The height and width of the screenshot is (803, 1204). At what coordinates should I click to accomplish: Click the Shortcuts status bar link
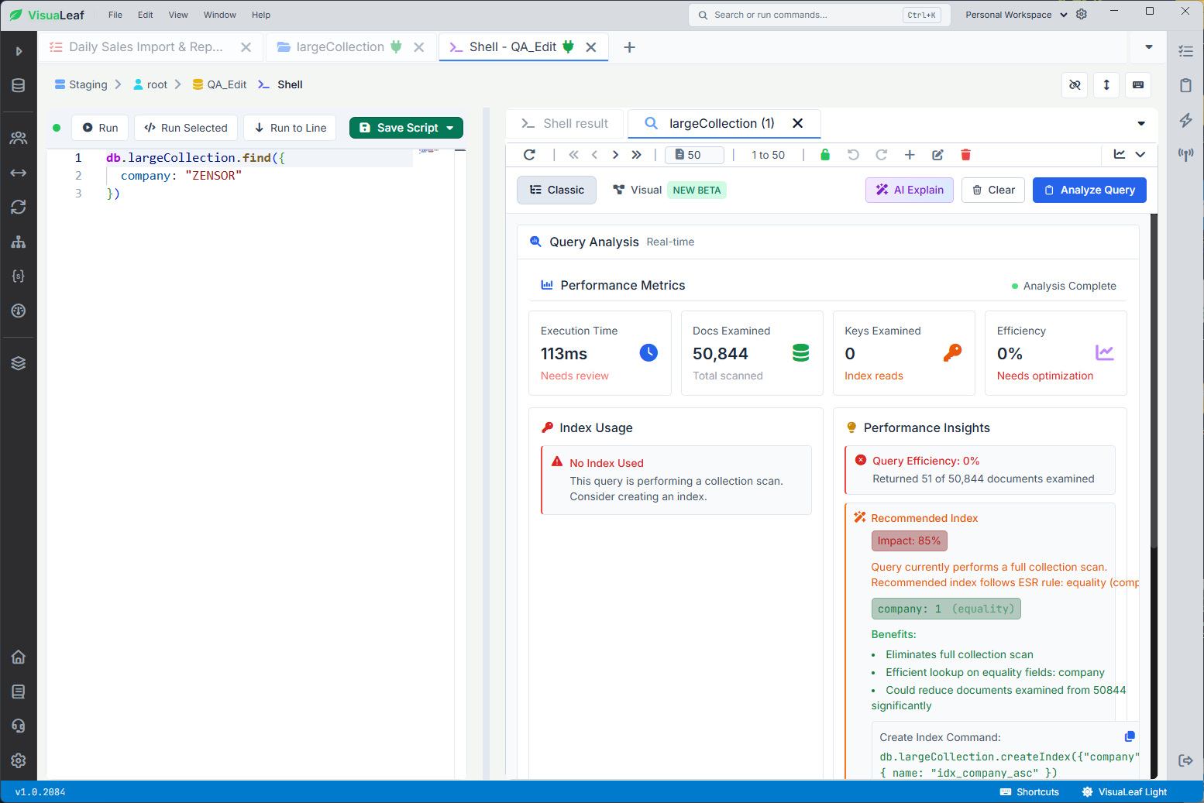[1030, 791]
